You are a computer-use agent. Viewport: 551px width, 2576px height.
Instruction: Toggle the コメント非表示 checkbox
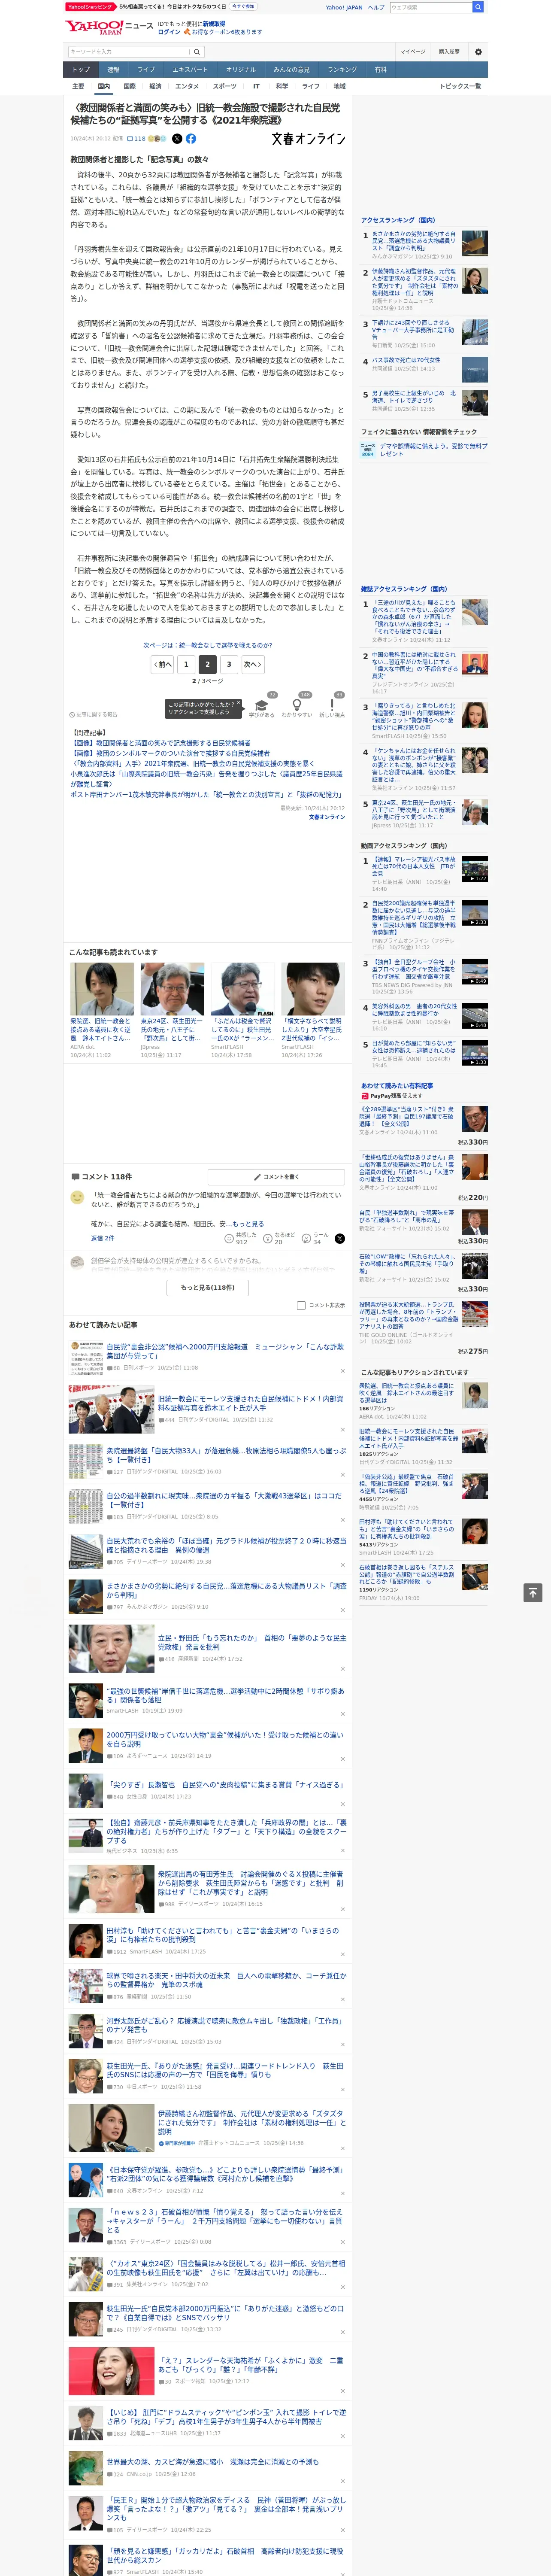(301, 1305)
